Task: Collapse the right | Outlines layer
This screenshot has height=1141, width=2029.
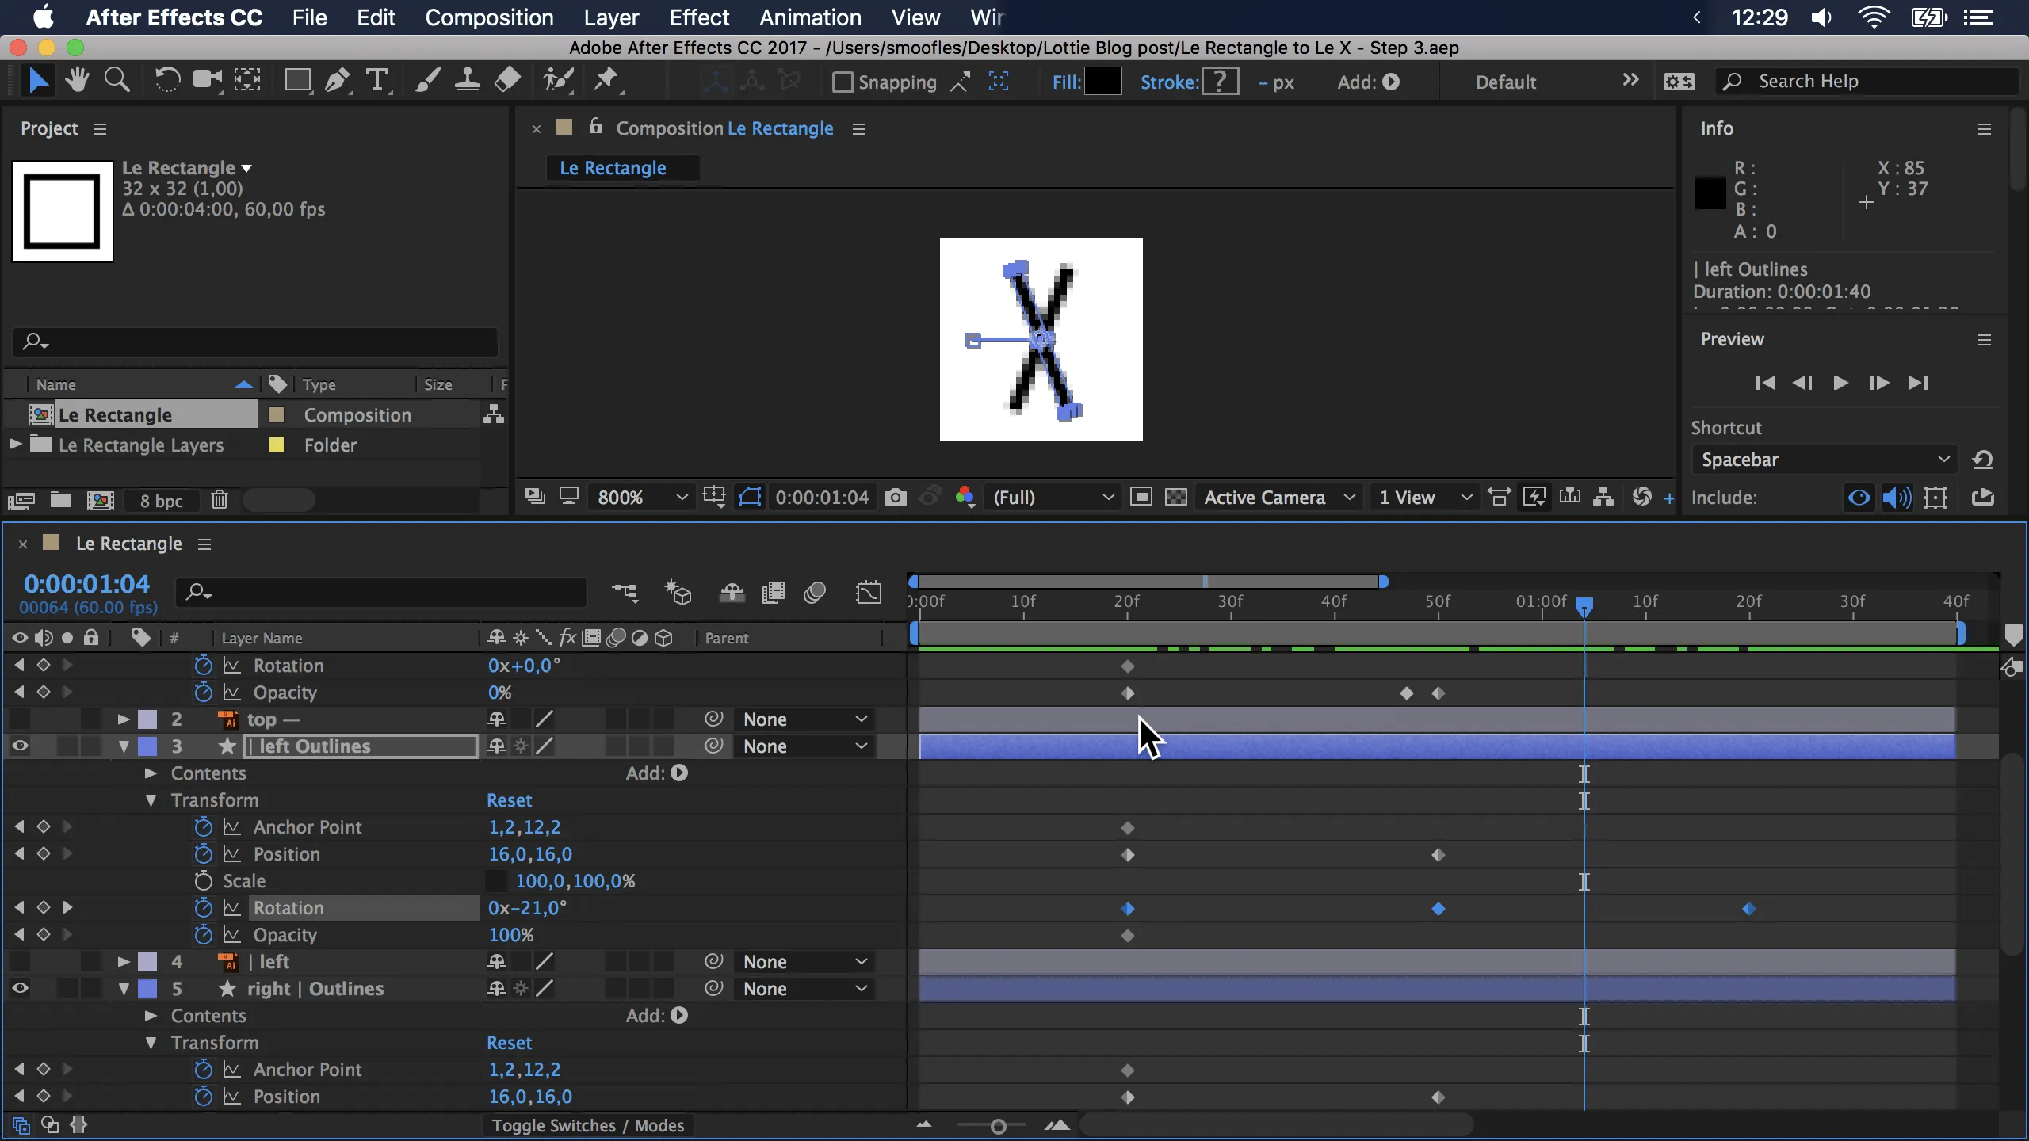Action: pyautogui.click(x=124, y=989)
